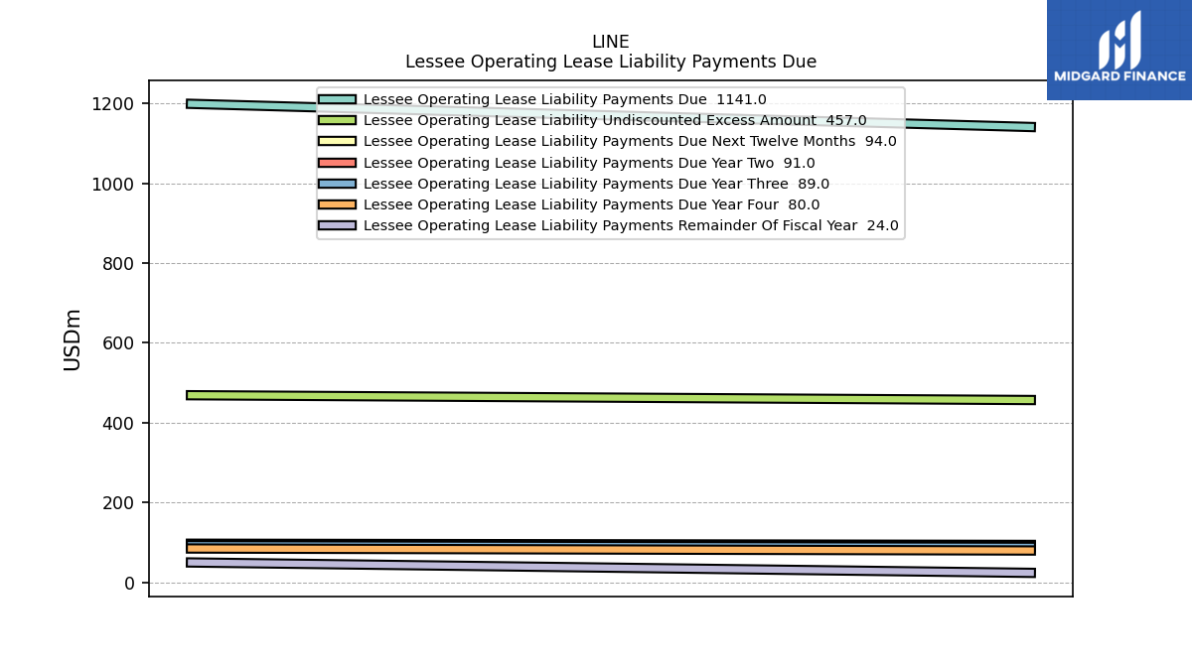The height and width of the screenshot is (670, 1192).
Task: Click the green line near 400
Action: (611, 397)
